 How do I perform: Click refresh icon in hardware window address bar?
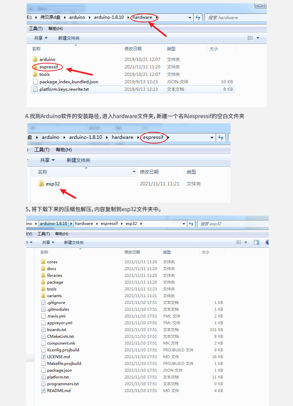coord(198,17)
